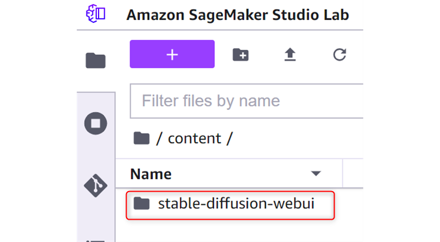This screenshot has width=440, height=242.
Task: Toggle sort order with Name caret
Action: (315, 173)
